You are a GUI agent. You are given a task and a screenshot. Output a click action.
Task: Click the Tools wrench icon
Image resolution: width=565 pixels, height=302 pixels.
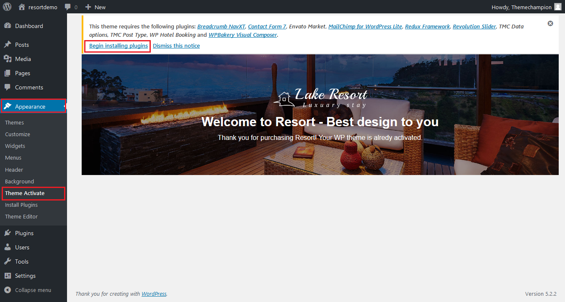8,261
